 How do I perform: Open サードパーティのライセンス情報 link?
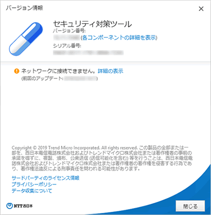[x=45, y=178]
